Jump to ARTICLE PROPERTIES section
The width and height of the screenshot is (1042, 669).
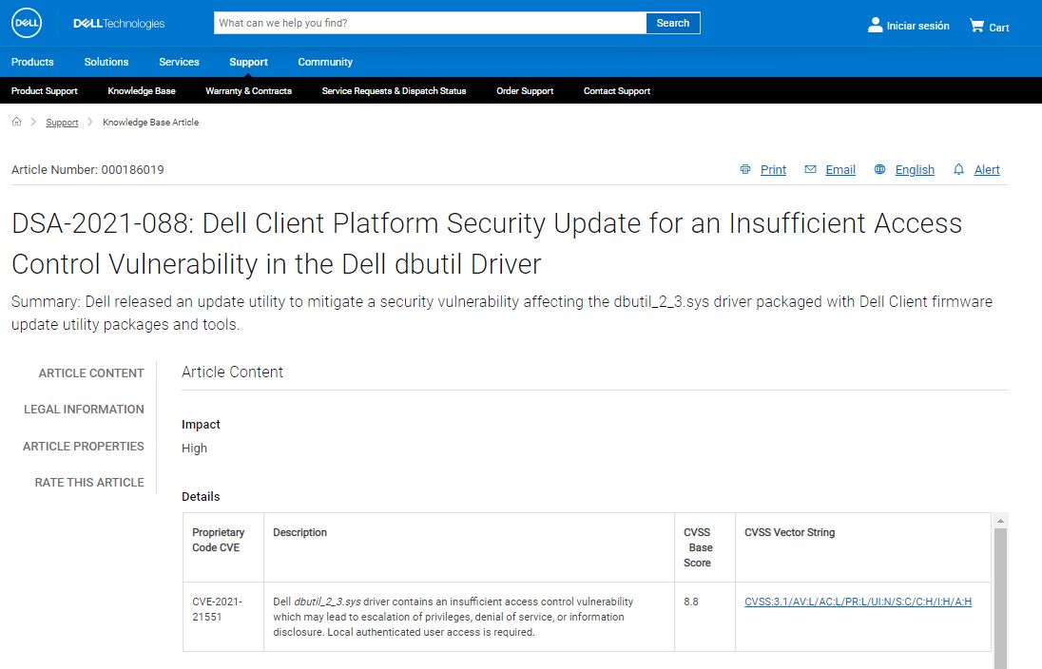[83, 447]
